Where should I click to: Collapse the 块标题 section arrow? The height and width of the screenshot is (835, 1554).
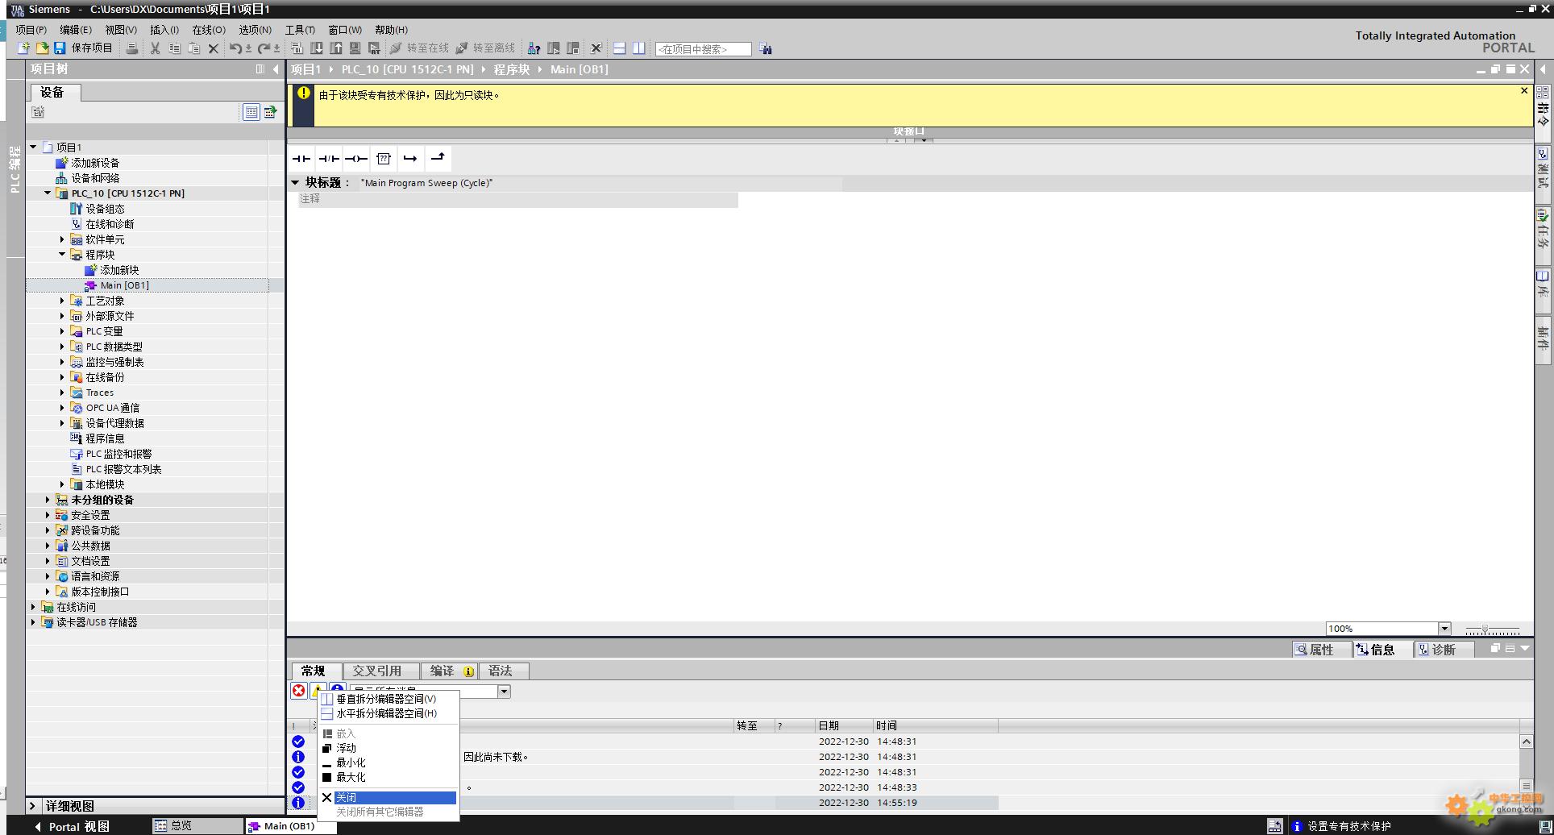coord(295,183)
